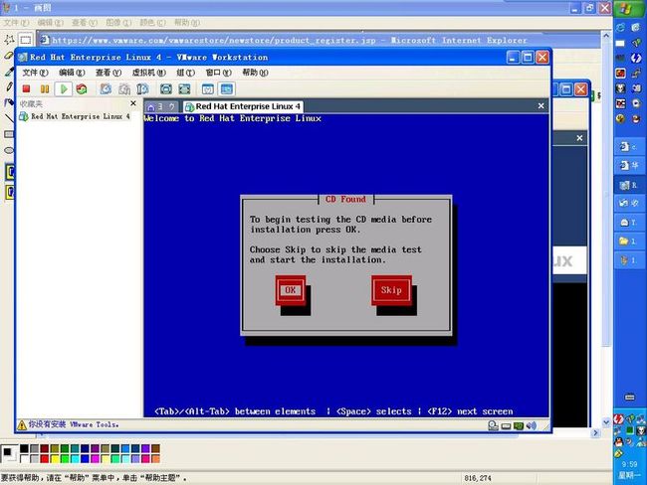Click the Take Snapshot toolbar icon
647x485 pixels.
click(107, 89)
